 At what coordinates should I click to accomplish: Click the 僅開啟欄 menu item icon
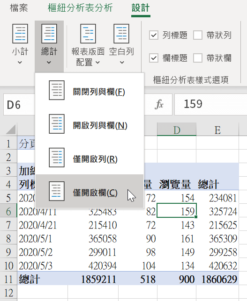point(57,191)
